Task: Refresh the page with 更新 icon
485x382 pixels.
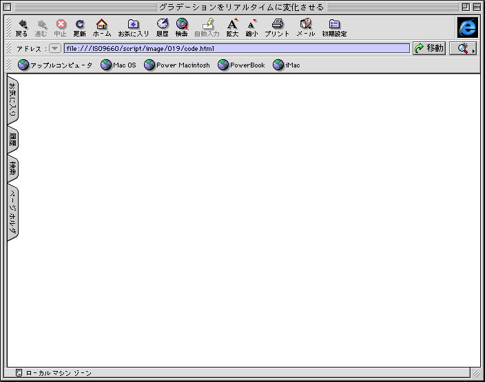Action: click(80, 28)
